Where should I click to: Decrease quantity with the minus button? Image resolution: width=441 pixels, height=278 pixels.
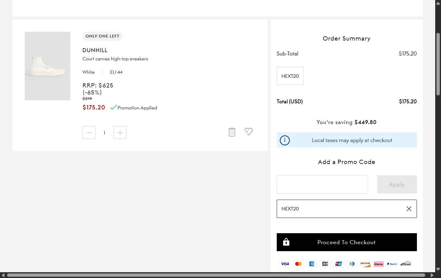[x=89, y=133]
